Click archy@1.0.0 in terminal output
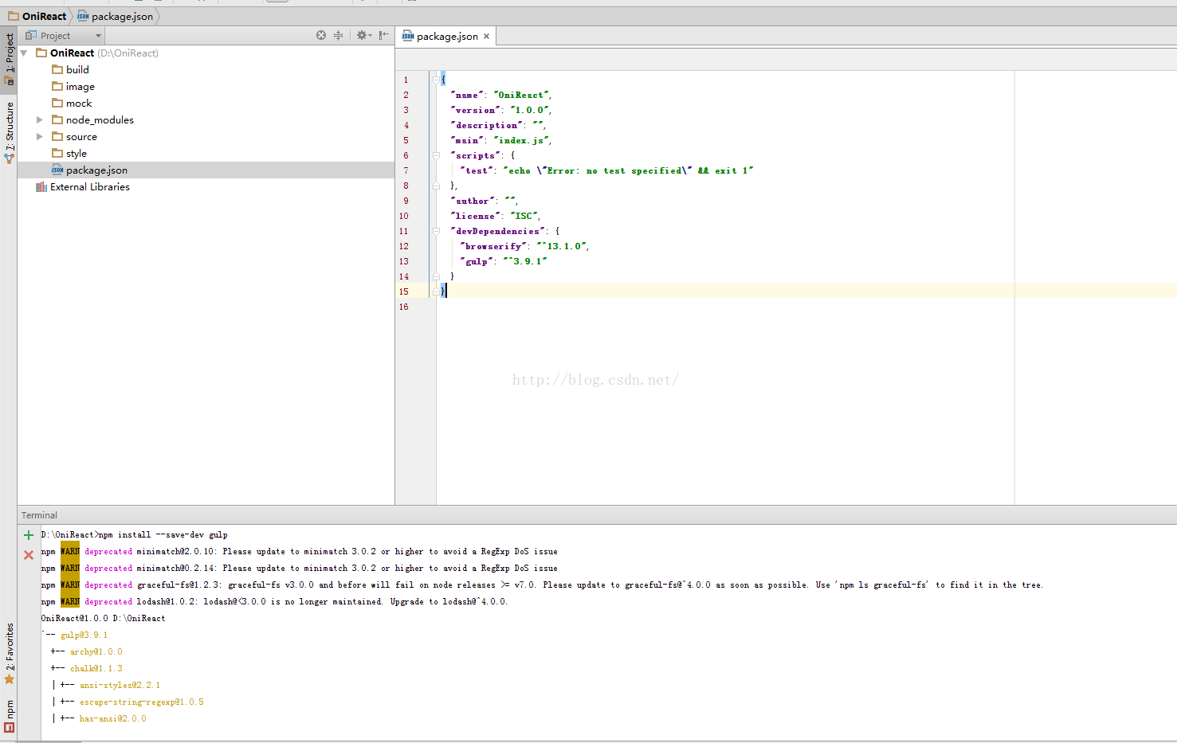The width and height of the screenshot is (1177, 743). (x=96, y=651)
